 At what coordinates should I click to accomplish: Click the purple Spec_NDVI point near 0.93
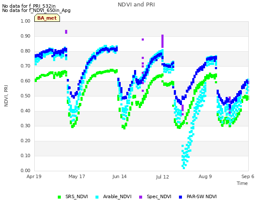(x=66, y=32)
